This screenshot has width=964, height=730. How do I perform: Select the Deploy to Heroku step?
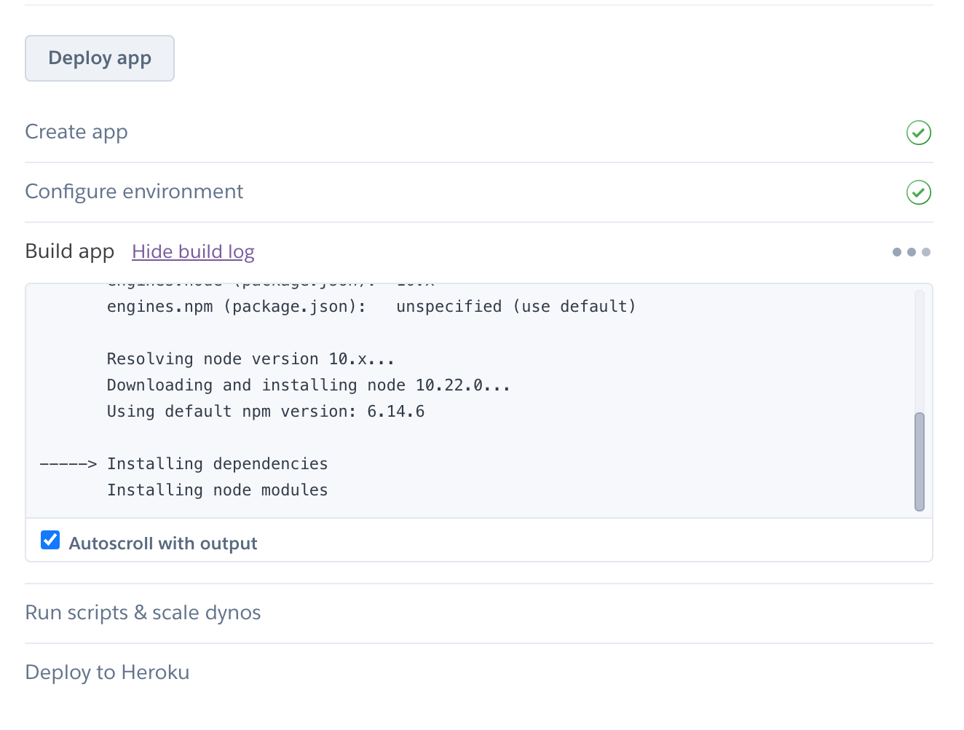pyautogui.click(x=107, y=672)
